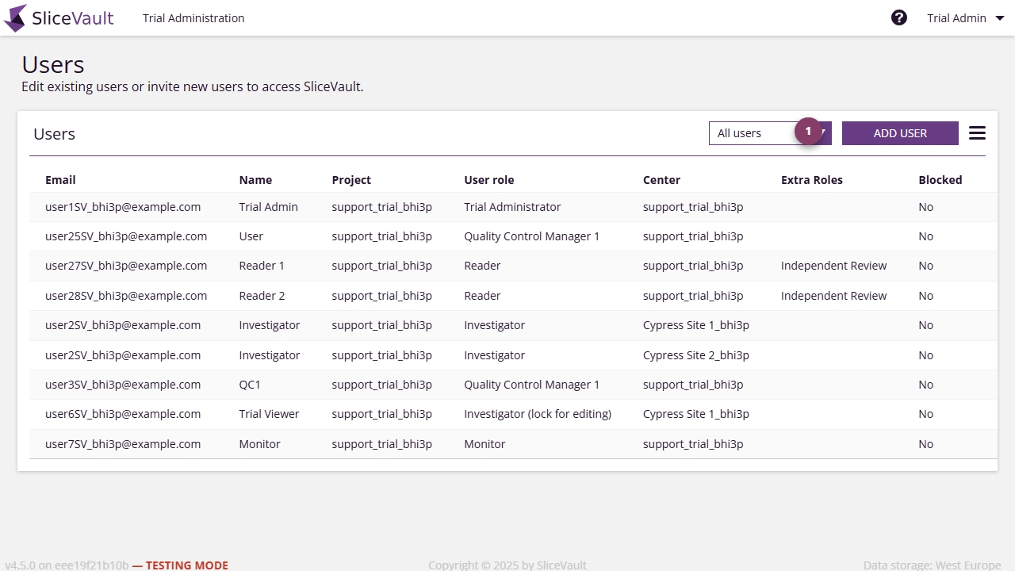Click the name Trial Viewer
Viewport: 1015px width, 571px height.
(269, 414)
